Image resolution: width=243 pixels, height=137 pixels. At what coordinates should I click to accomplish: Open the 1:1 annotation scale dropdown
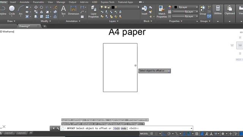pyautogui.click(x=217, y=134)
